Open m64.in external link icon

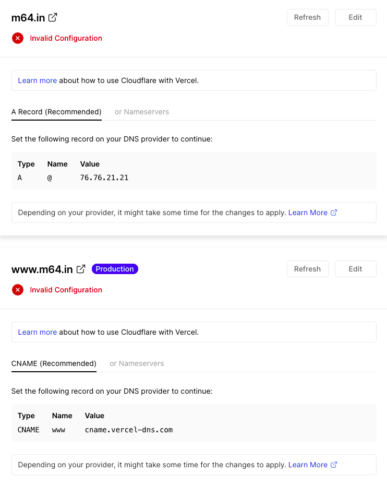tap(53, 17)
